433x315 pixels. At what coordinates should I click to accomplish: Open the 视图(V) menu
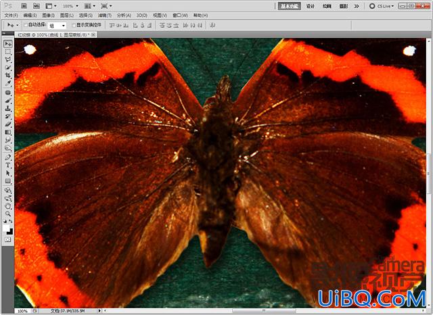pos(160,15)
